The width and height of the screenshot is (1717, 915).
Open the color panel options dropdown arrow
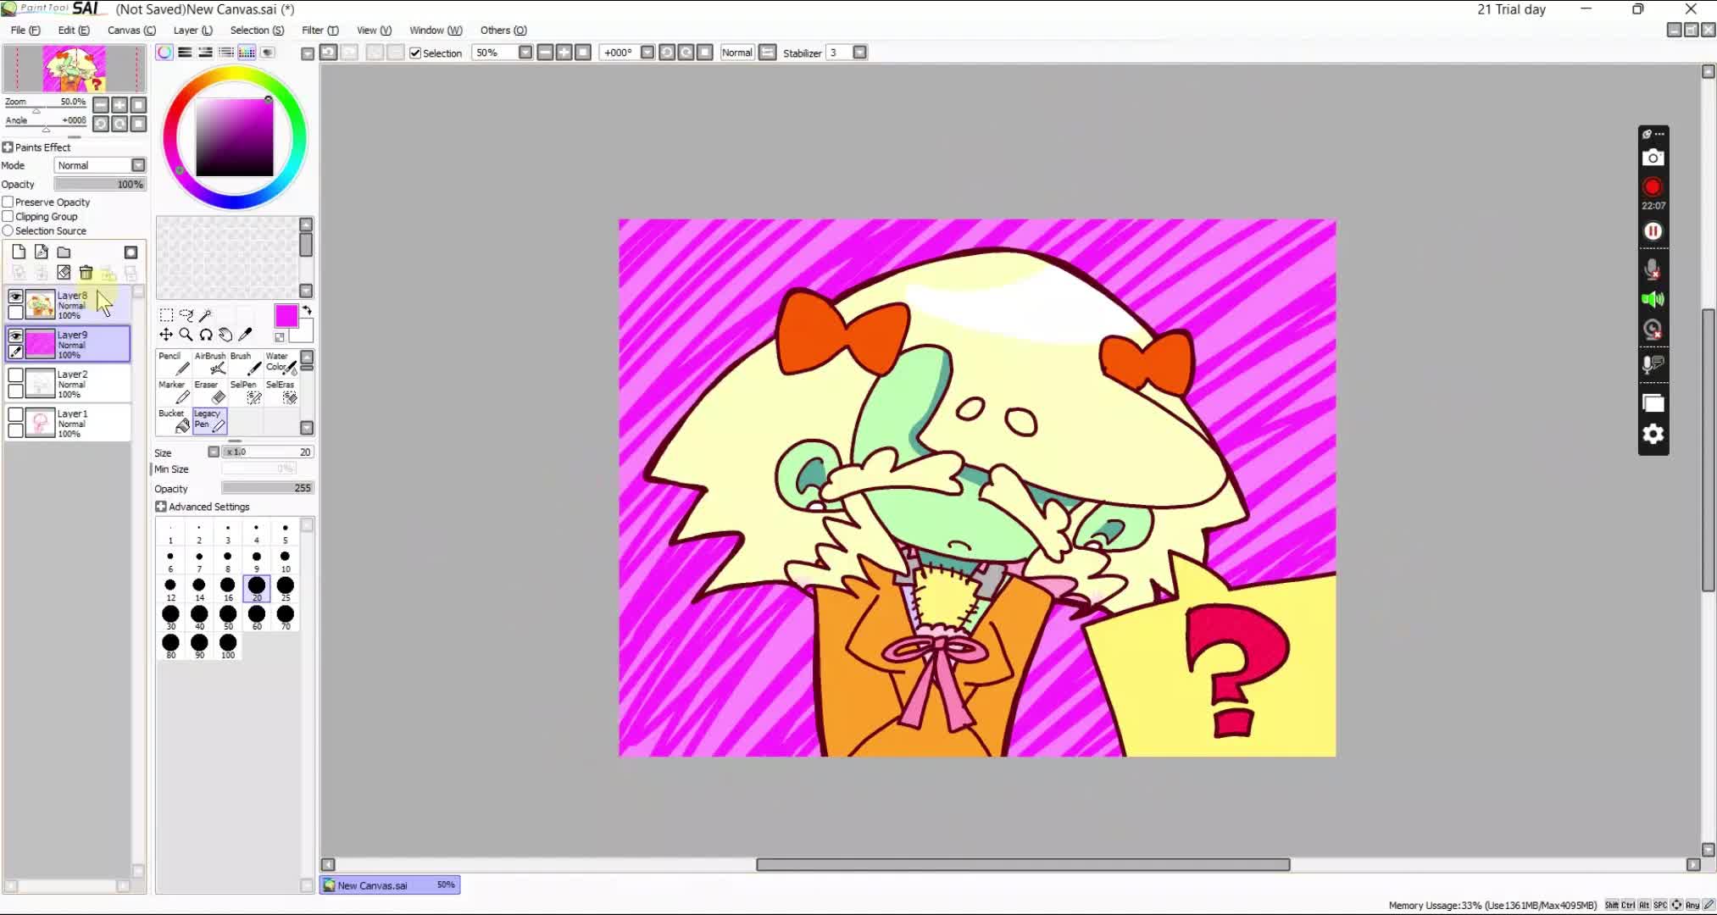coord(308,53)
